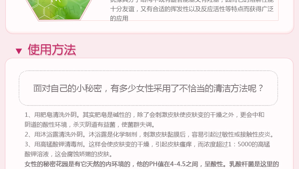The width and height of the screenshot is (299, 169).
Task: Click the line starting 1、用肥皂清洗外阴
Action: [x=144, y=115]
